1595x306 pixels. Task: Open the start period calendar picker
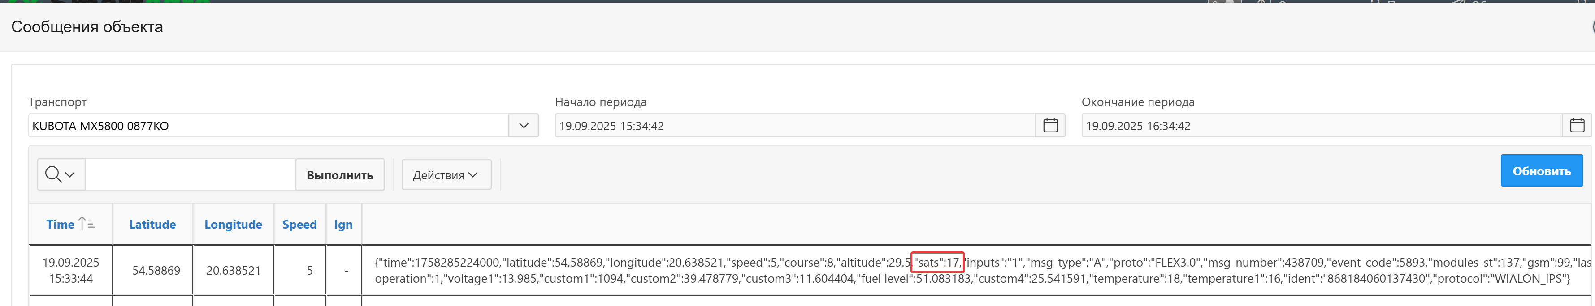coord(1050,126)
